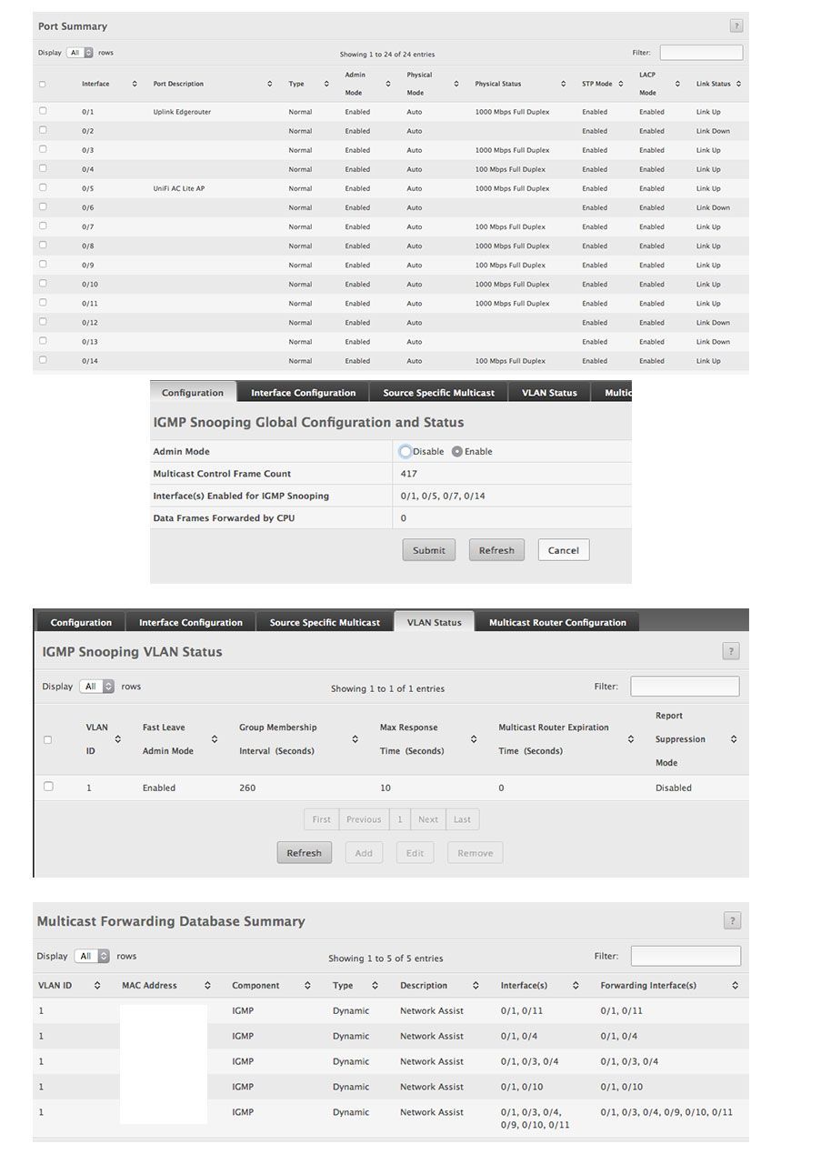Image resolution: width=821 pixels, height=1164 pixels.
Task: Click the Multicast Control Frame Count value 417
Action: point(409,474)
